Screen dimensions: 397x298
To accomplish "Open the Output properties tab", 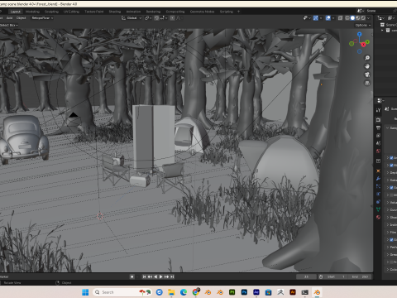I will 378,127.
